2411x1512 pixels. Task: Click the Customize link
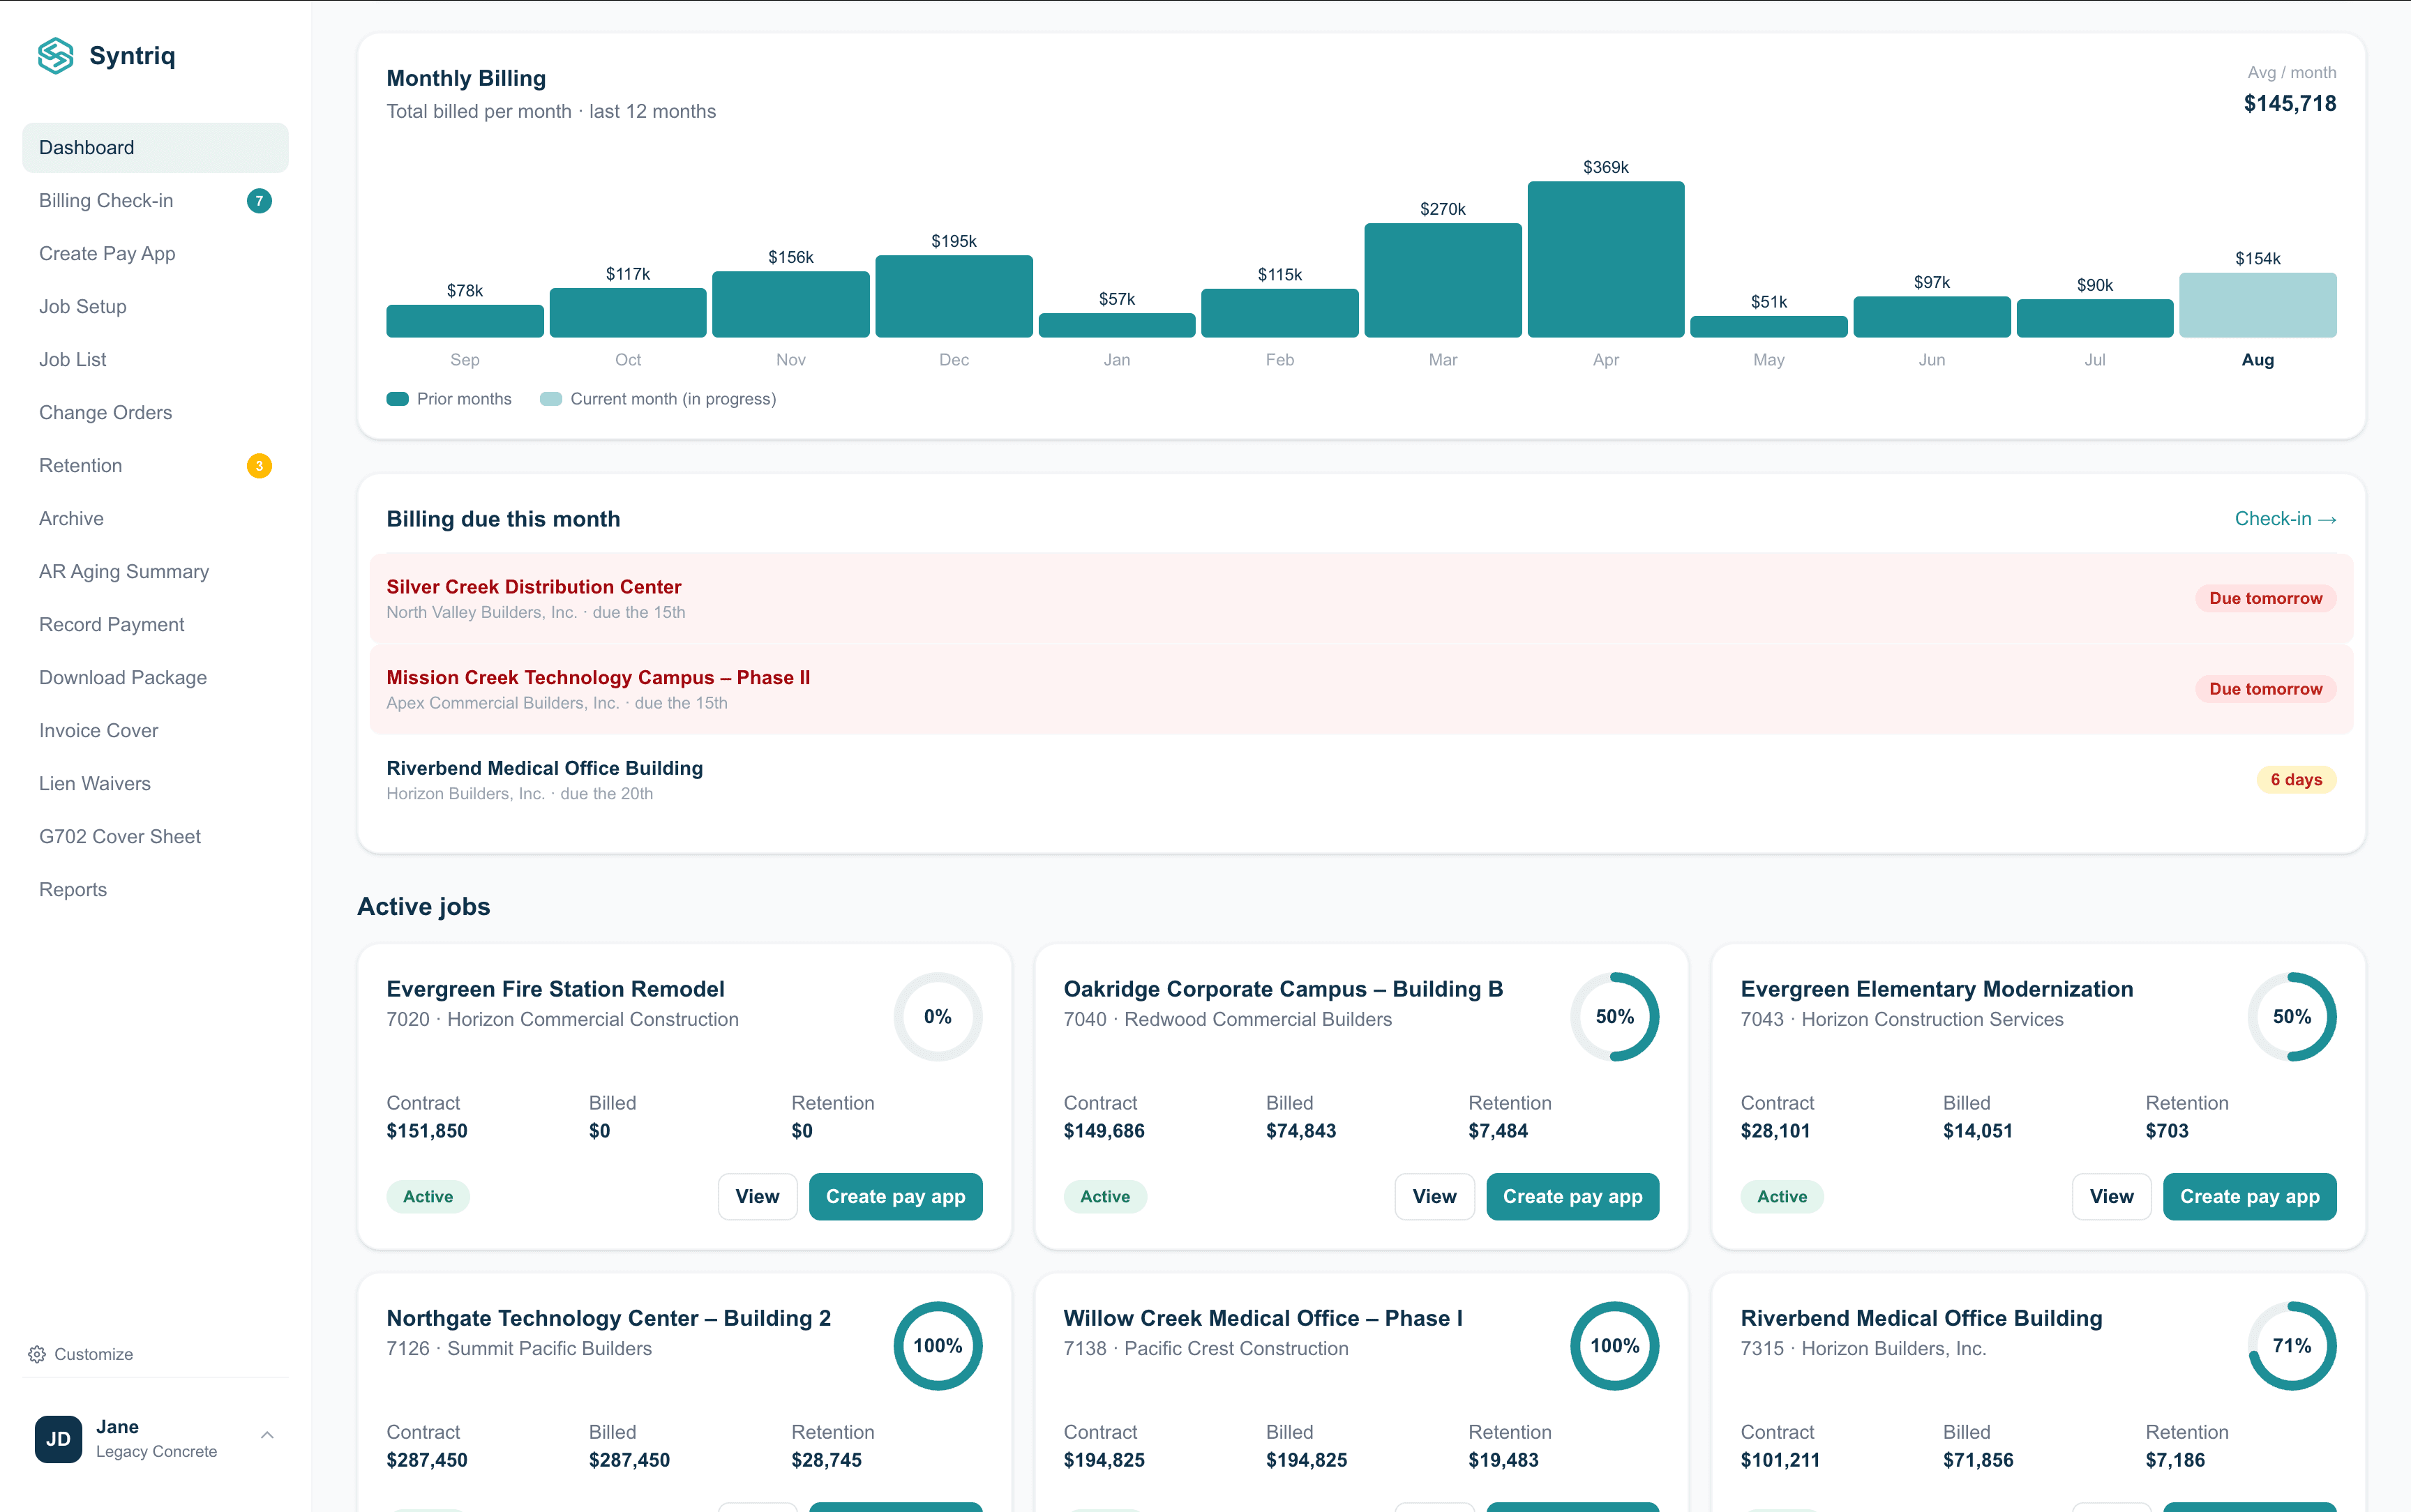click(81, 1354)
